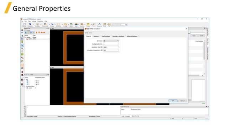Select the arrow pointer tool in side toolbar
The image size is (228, 128).
click(22, 46)
